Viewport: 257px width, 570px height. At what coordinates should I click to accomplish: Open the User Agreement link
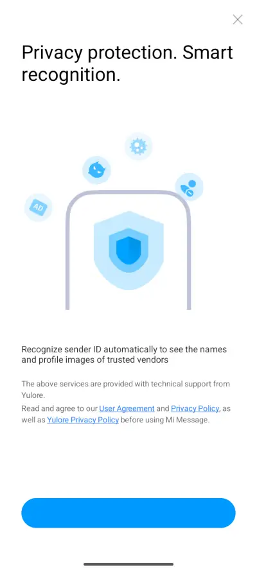[x=127, y=408]
